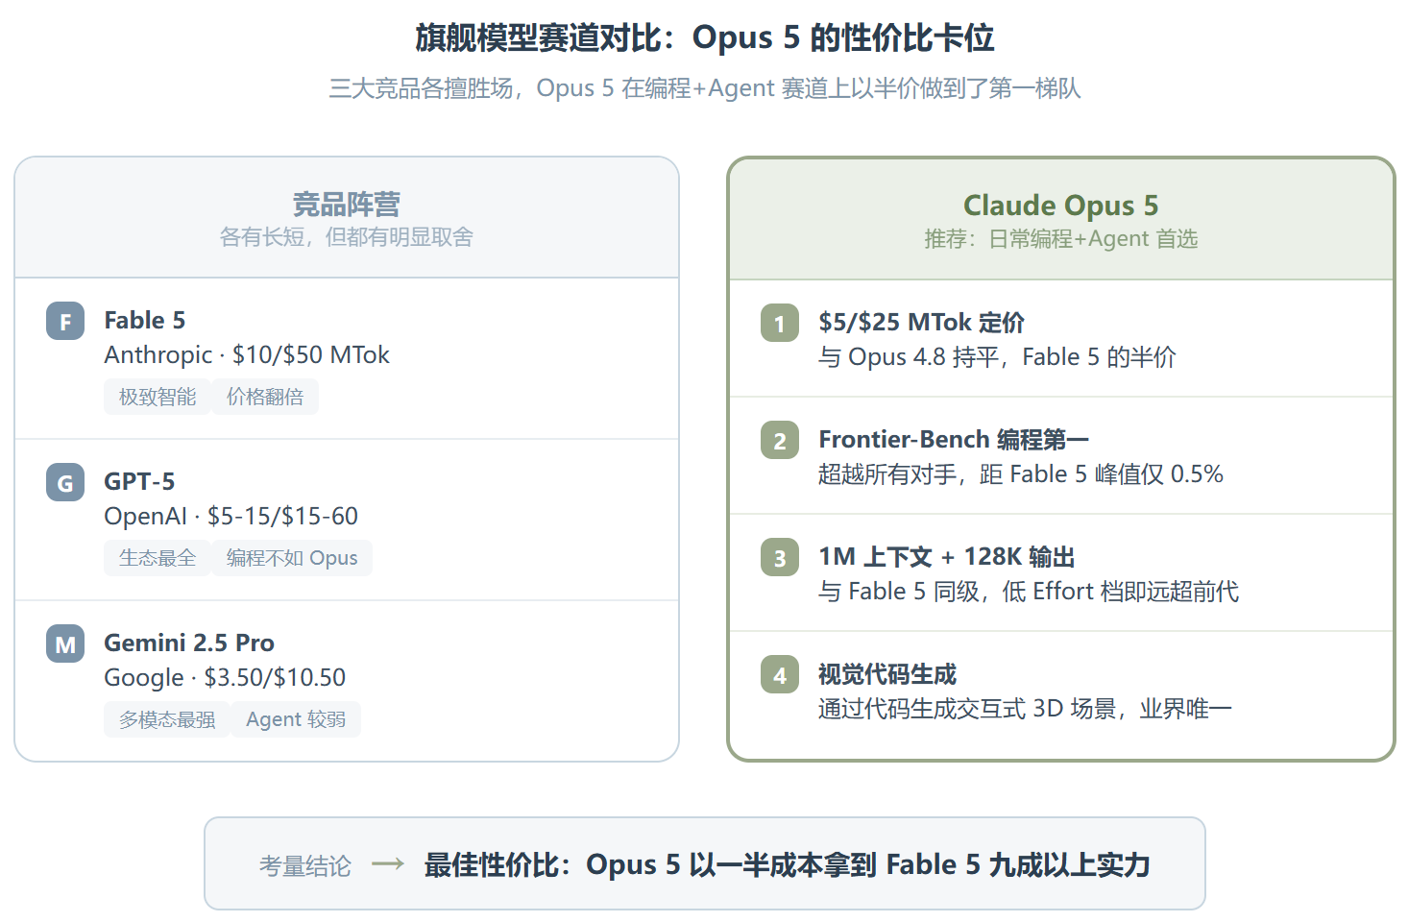Click the 最佳性价比 conclusion text
Image resolution: width=1408 pixels, height=922 pixels.
788,864
